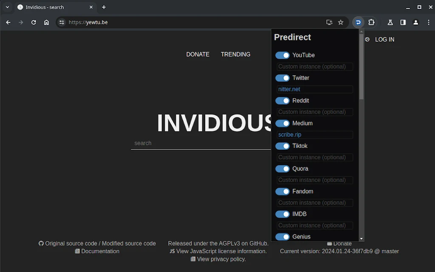Click the install app icon in address bar

click(329, 23)
